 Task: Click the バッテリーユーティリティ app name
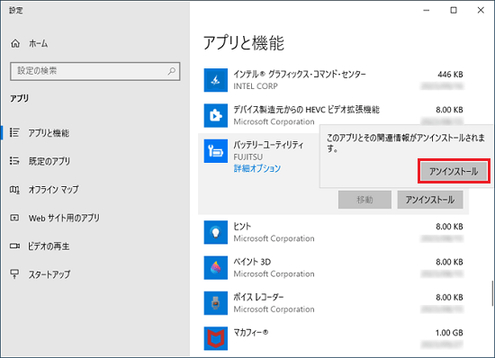[268, 145]
